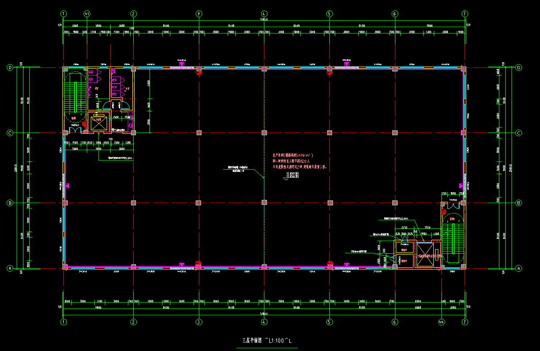This screenshot has height=351, width=540.
Task: Click the 1/1 grid axis bubble
Action: pyautogui.click(x=87, y=14)
